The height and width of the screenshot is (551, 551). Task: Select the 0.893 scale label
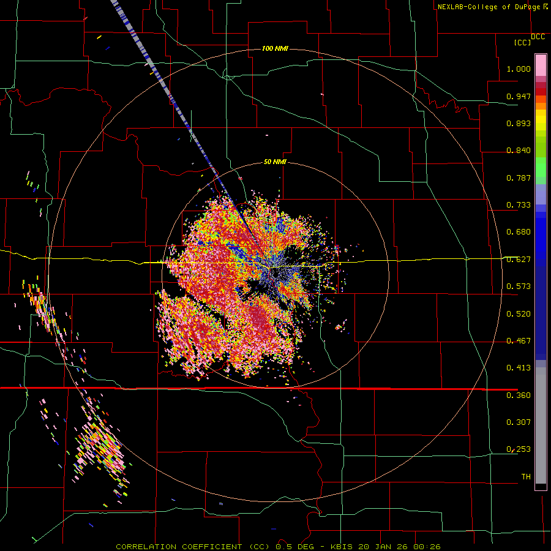click(x=519, y=123)
